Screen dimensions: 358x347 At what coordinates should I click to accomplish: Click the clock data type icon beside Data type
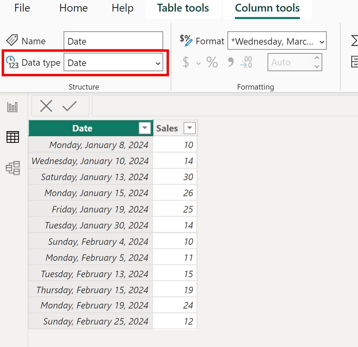pos(11,62)
